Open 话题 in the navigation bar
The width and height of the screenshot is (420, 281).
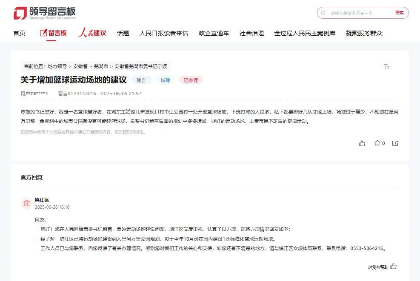point(123,33)
